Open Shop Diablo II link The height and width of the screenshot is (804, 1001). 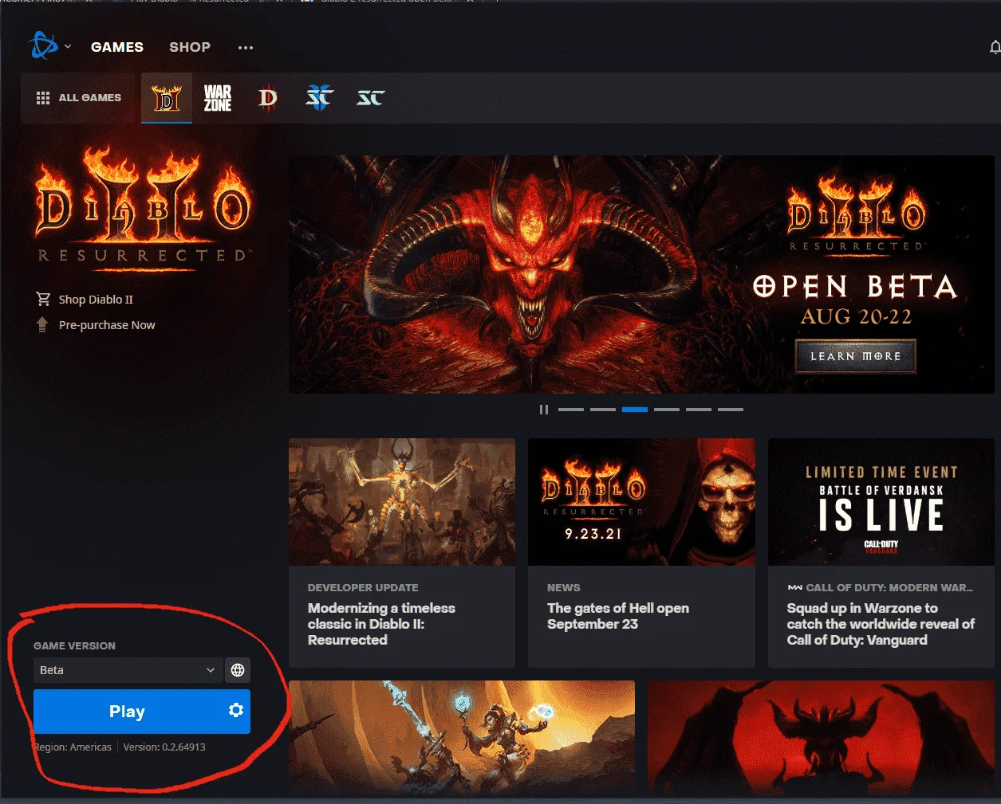[x=96, y=300]
